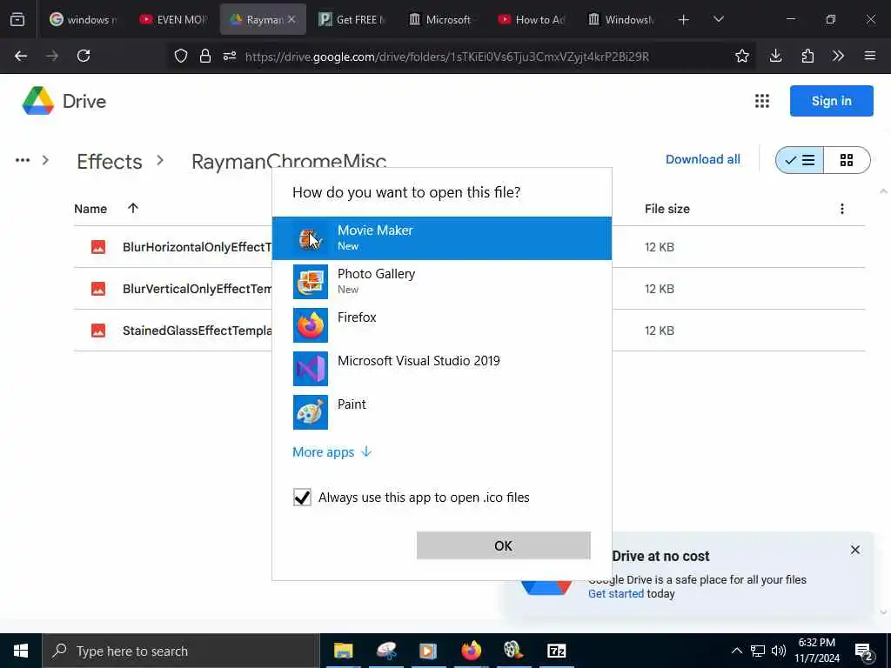This screenshot has width=891, height=668.
Task: Click the taskbar search box
Action: click(x=181, y=651)
